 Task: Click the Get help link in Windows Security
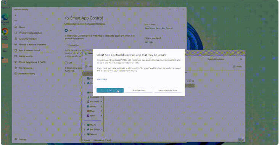point(148,42)
